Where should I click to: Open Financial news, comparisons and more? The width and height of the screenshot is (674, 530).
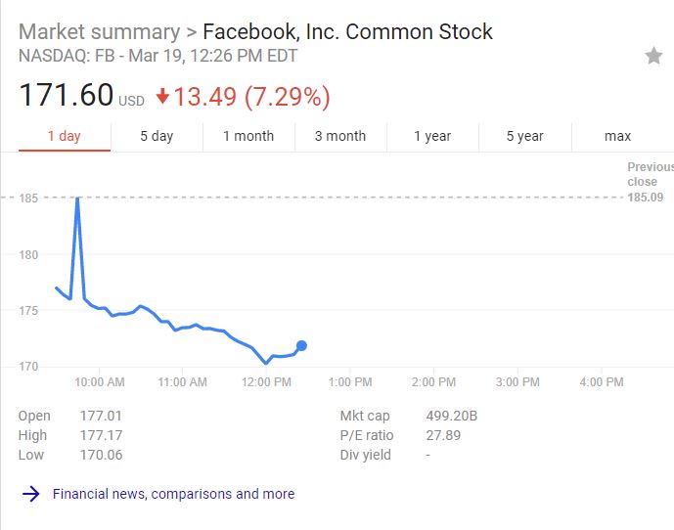174,494
